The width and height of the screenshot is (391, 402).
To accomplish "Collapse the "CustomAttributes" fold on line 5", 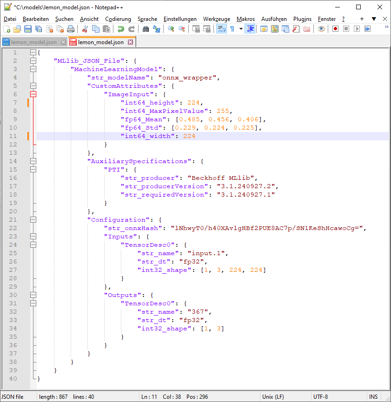I will coord(33,86).
